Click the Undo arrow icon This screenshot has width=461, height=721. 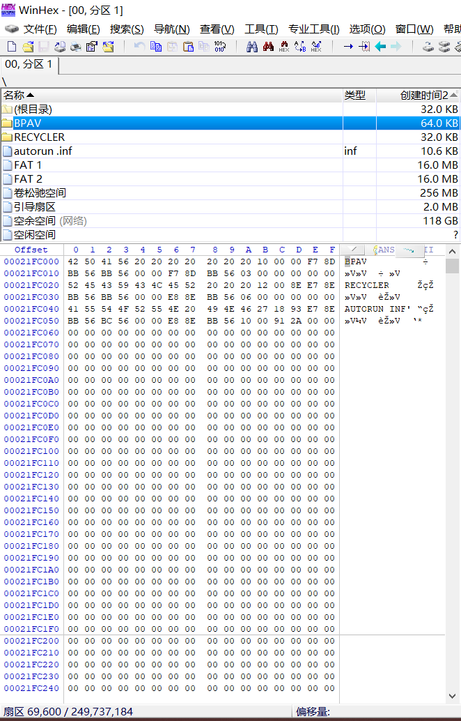pyautogui.click(x=139, y=47)
